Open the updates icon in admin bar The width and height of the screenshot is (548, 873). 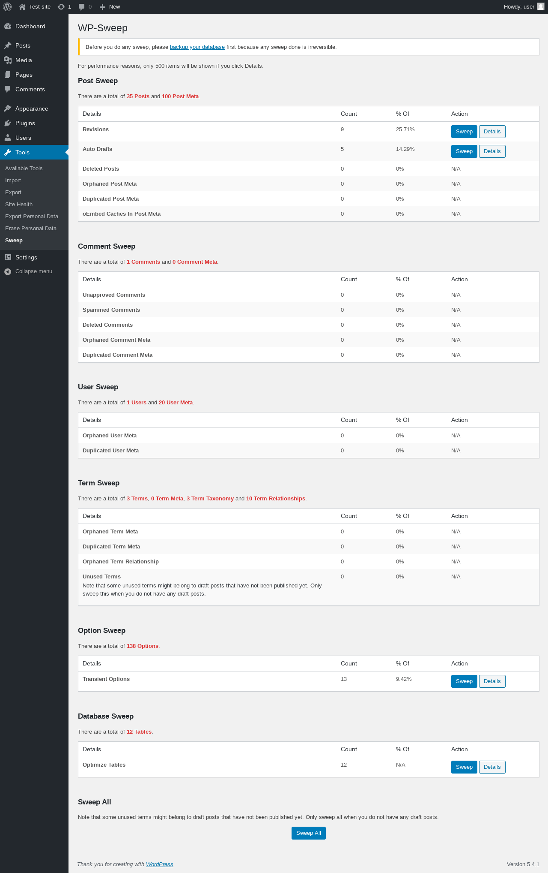coord(61,7)
